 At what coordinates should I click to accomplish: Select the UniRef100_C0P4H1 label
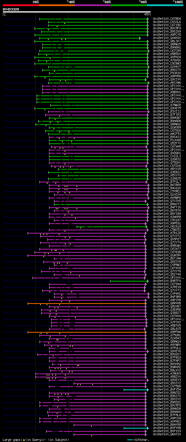tap(167, 294)
